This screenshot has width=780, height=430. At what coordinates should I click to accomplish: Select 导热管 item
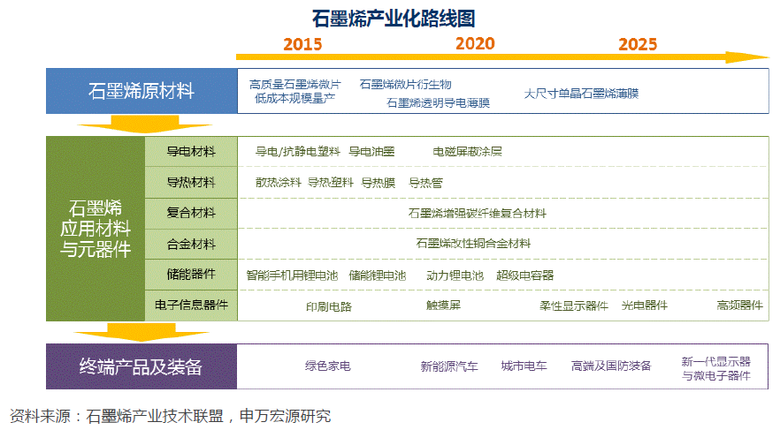click(x=426, y=183)
